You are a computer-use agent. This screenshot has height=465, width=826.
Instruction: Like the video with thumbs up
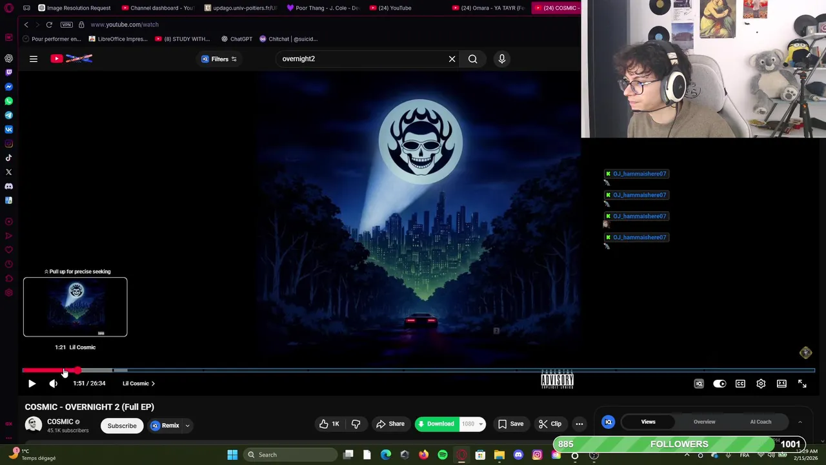point(330,424)
